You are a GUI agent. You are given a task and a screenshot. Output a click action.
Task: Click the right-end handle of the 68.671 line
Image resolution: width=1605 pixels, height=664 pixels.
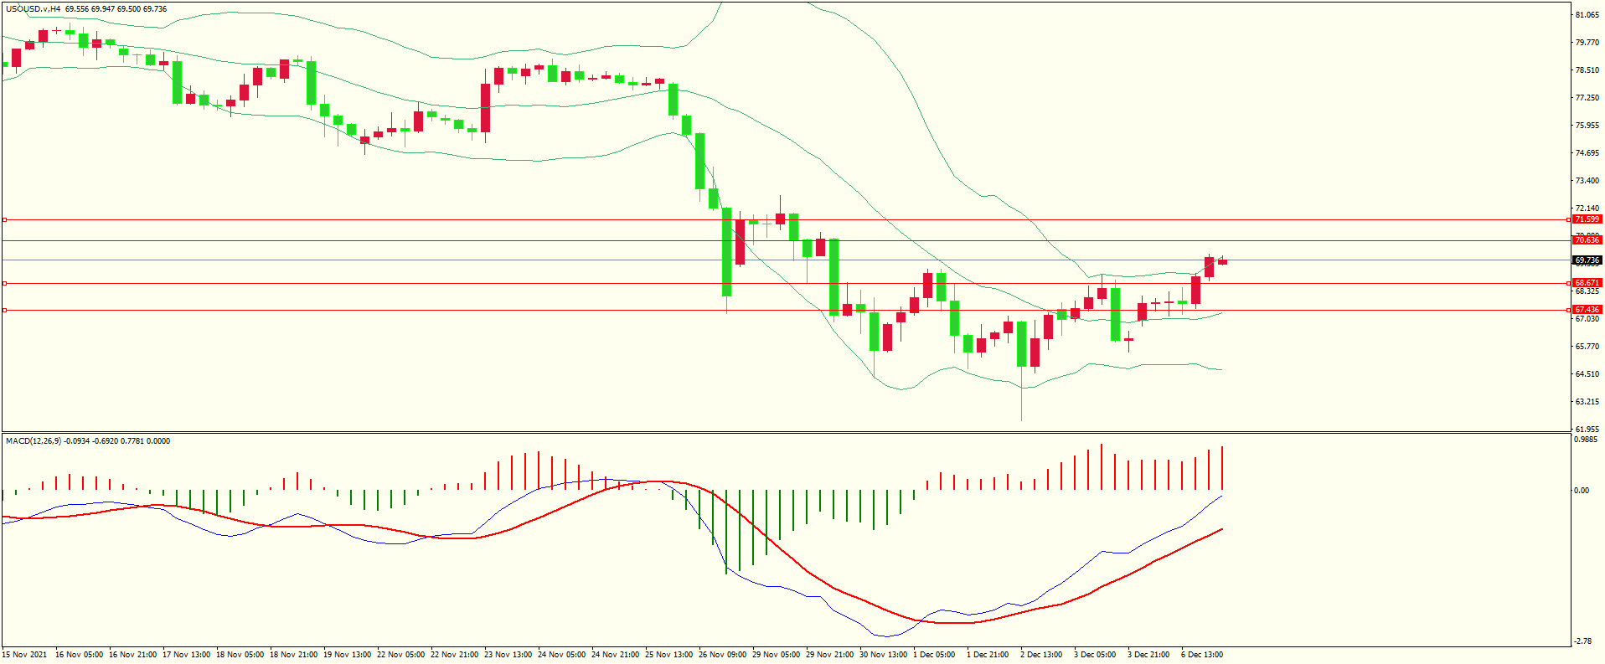(x=1568, y=283)
